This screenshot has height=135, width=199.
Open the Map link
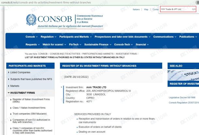[x=146, y=9]
